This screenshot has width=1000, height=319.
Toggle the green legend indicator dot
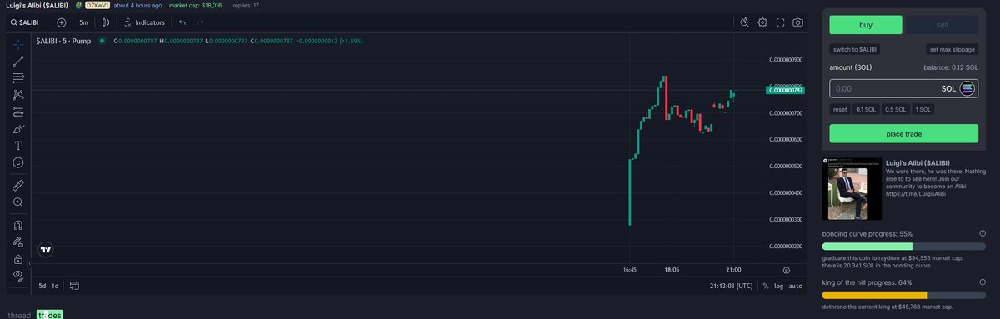click(x=102, y=40)
